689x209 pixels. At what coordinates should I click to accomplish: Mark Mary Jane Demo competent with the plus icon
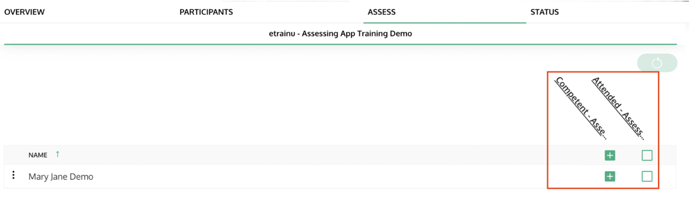[x=609, y=176]
